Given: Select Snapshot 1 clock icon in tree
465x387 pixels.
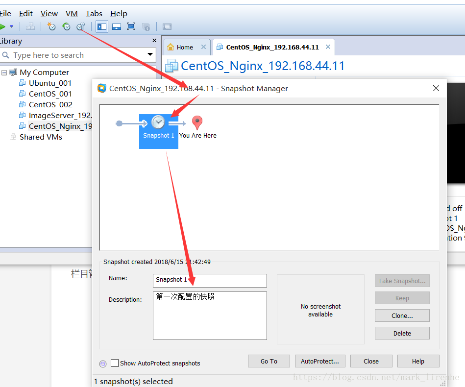Looking at the screenshot, I should tap(158, 122).
